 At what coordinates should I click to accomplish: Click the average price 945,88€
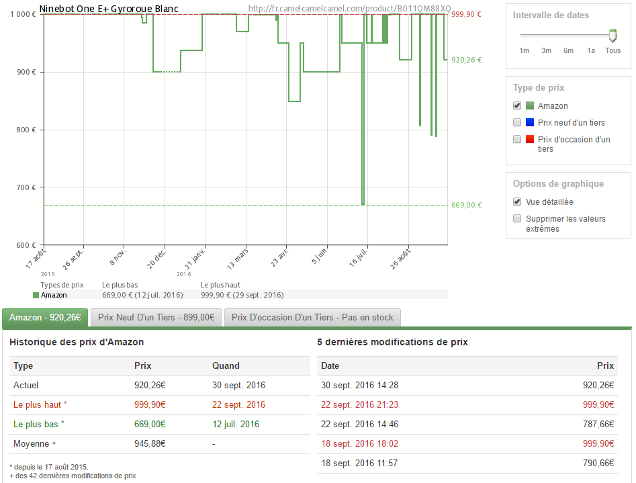(x=150, y=443)
